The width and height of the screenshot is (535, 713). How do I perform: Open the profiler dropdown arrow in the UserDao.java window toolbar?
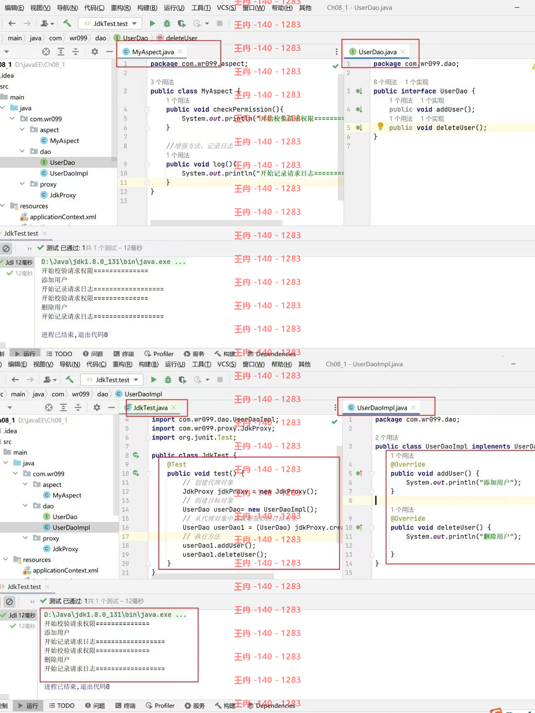(x=207, y=23)
